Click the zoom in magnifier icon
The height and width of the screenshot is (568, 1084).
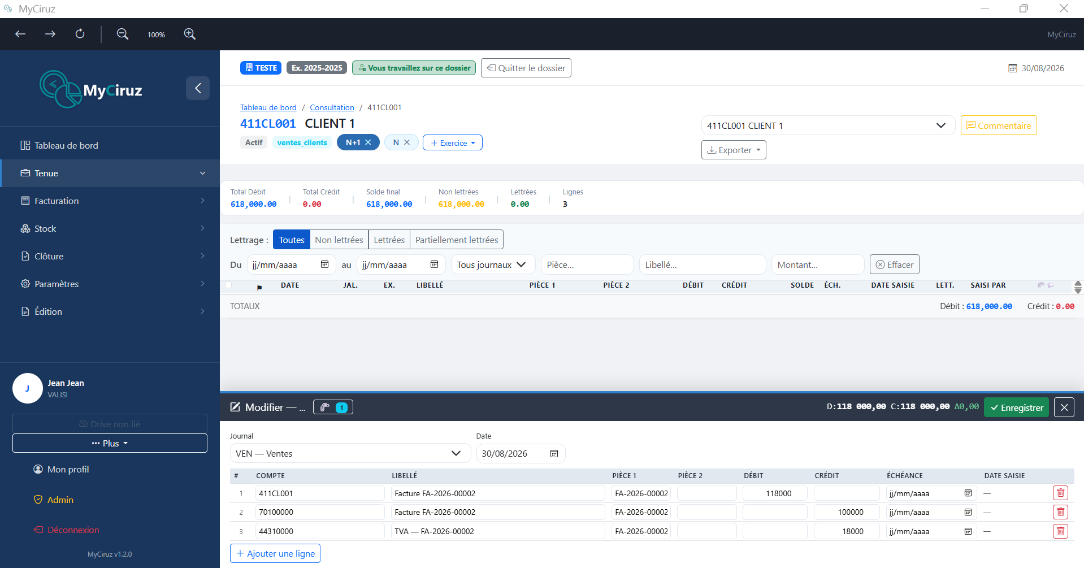[x=190, y=34]
